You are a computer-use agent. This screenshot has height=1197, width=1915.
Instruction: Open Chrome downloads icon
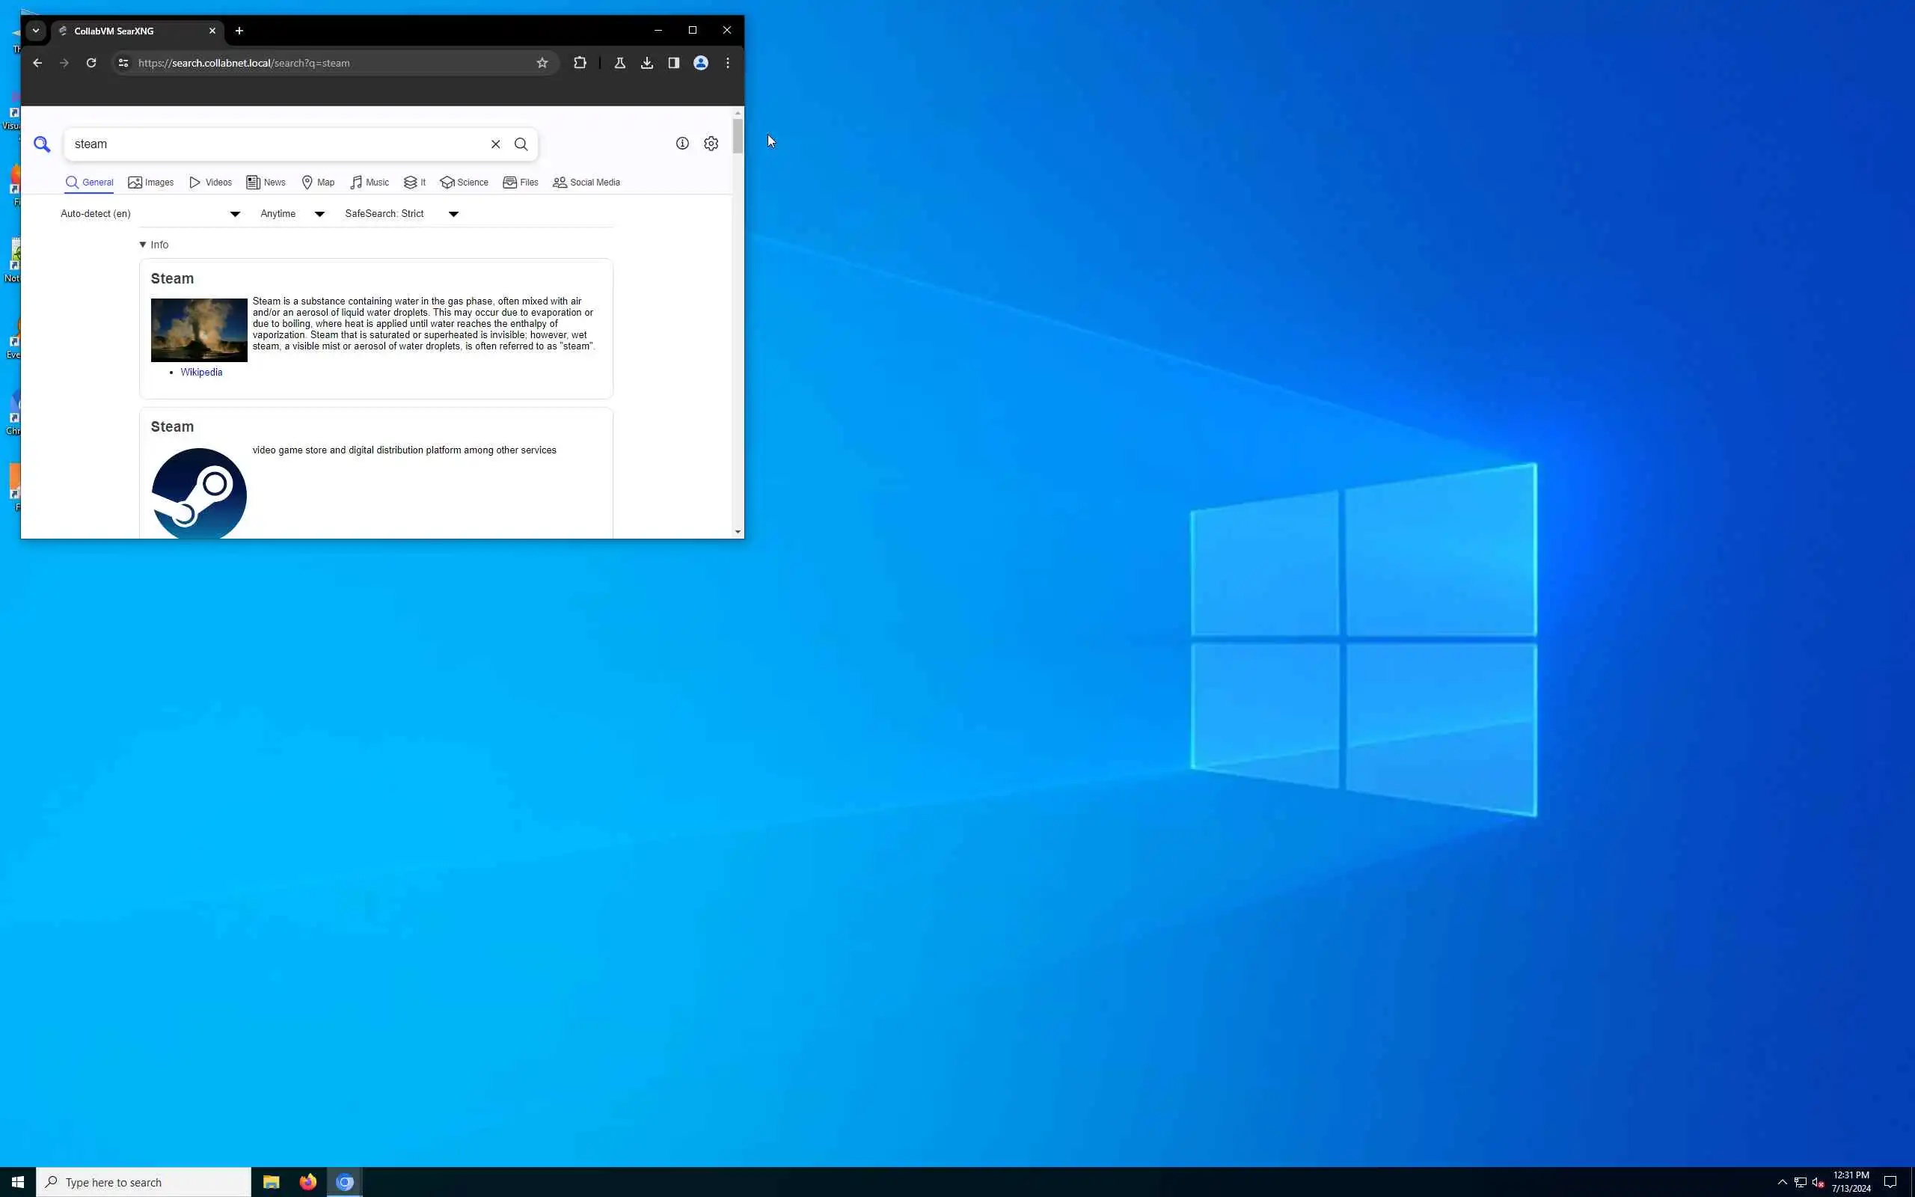(x=646, y=63)
